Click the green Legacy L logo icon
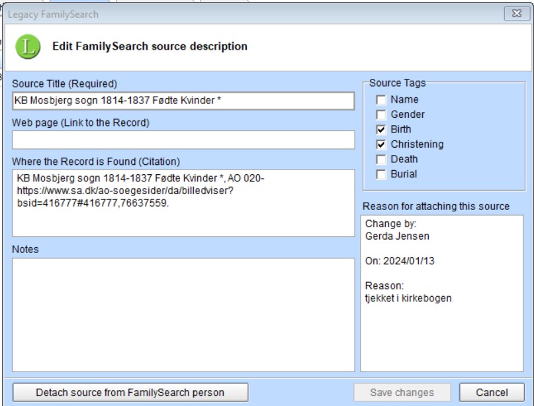Image resolution: width=534 pixels, height=406 pixels. tap(28, 46)
